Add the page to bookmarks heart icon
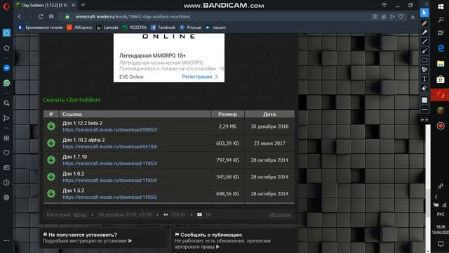Image resolution: width=449 pixels, height=253 pixels. click(x=401, y=17)
